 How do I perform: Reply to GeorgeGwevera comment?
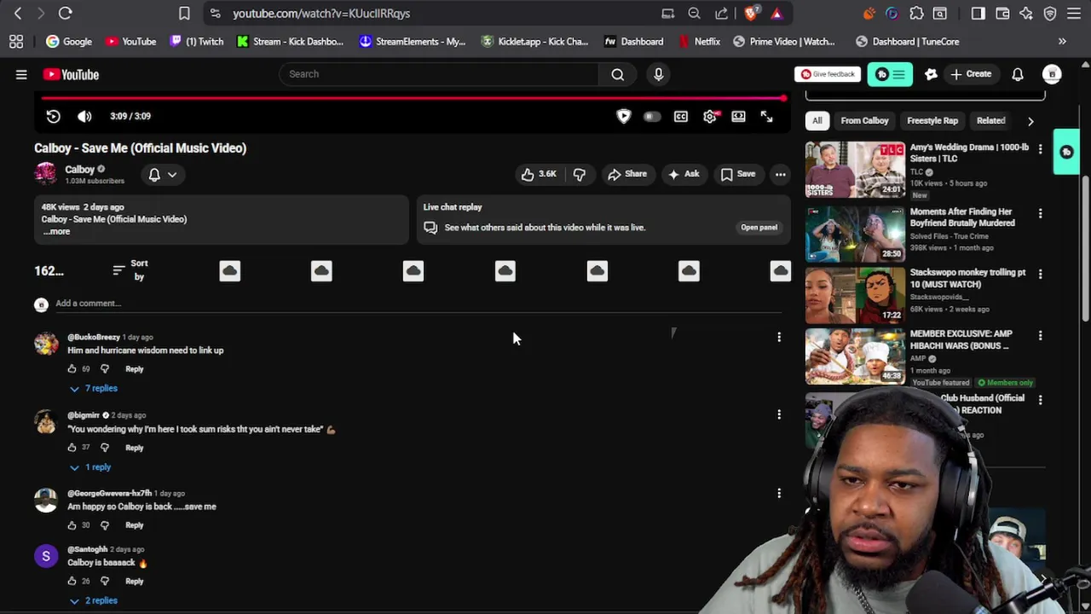coord(135,525)
